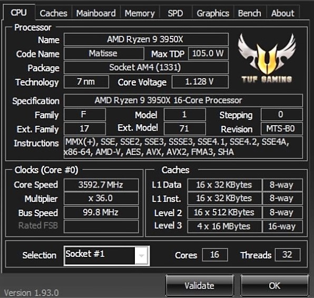This screenshot has height=298, width=314.
Task: Click the processor name AMD Ryzen 9 3950X
Action: (146, 39)
